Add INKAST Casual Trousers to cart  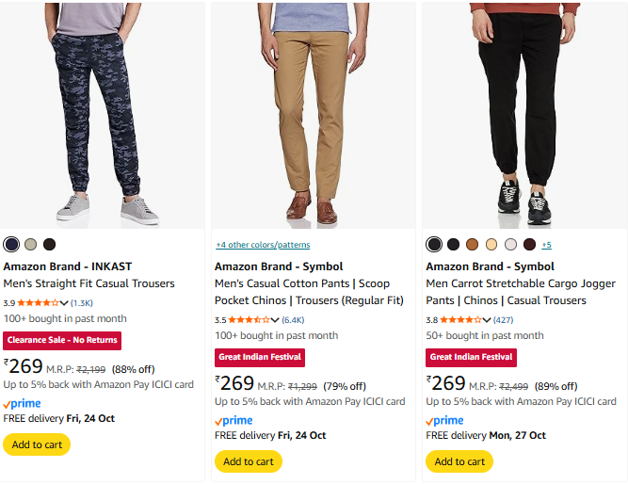(37, 444)
